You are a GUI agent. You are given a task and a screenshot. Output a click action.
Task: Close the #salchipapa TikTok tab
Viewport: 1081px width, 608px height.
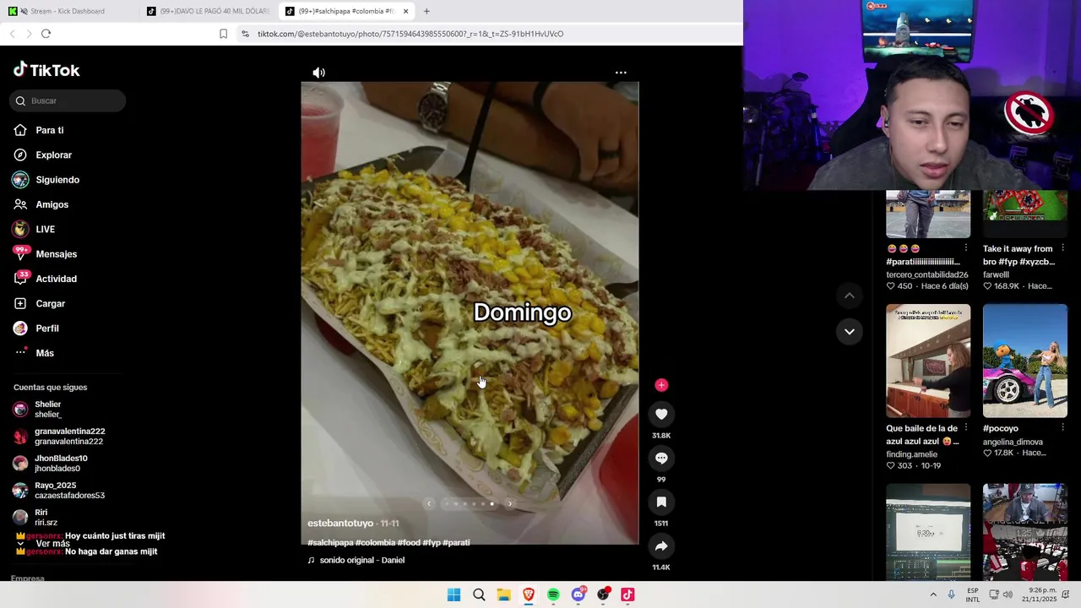(406, 11)
